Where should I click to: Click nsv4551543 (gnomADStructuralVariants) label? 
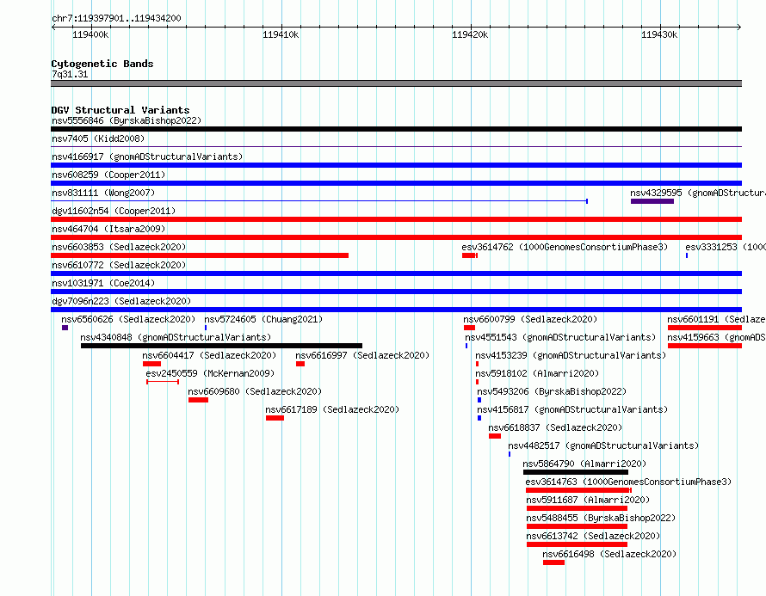pos(559,337)
